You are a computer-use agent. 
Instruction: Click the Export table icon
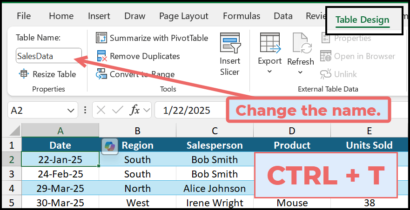[270, 45]
